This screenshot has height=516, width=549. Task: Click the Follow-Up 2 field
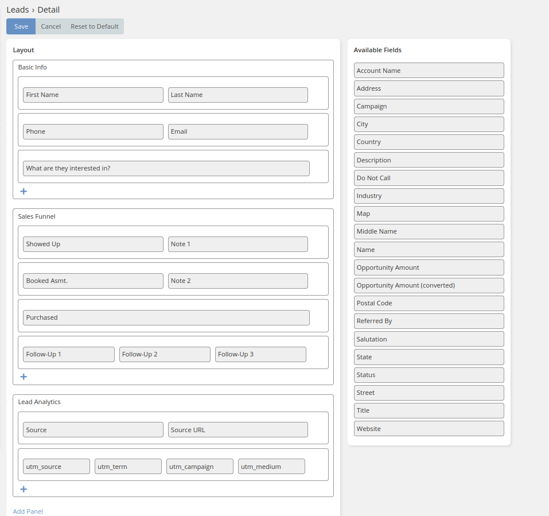click(165, 354)
